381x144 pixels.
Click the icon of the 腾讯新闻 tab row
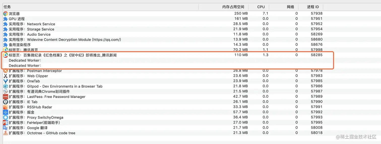pos(5,55)
